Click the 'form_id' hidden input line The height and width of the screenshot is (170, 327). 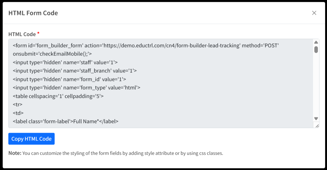click(69, 79)
